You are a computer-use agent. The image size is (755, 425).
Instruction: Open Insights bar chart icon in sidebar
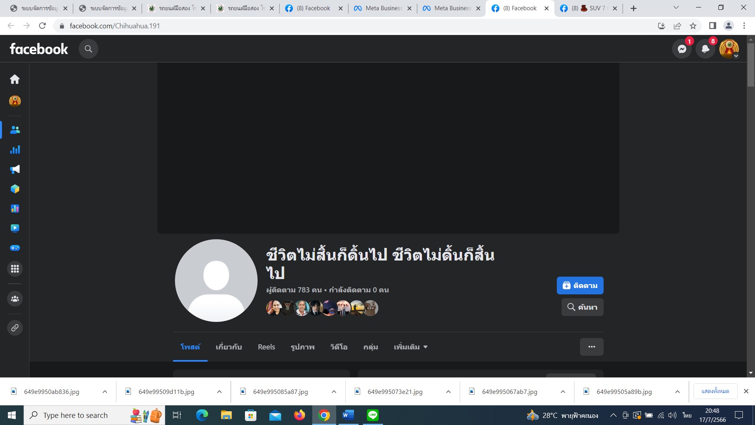click(15, 150)
